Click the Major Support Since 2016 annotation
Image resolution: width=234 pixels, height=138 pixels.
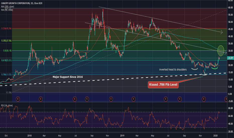[68, 77]
